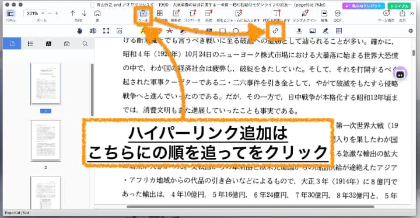Select the stamp tool

(299, 31)
